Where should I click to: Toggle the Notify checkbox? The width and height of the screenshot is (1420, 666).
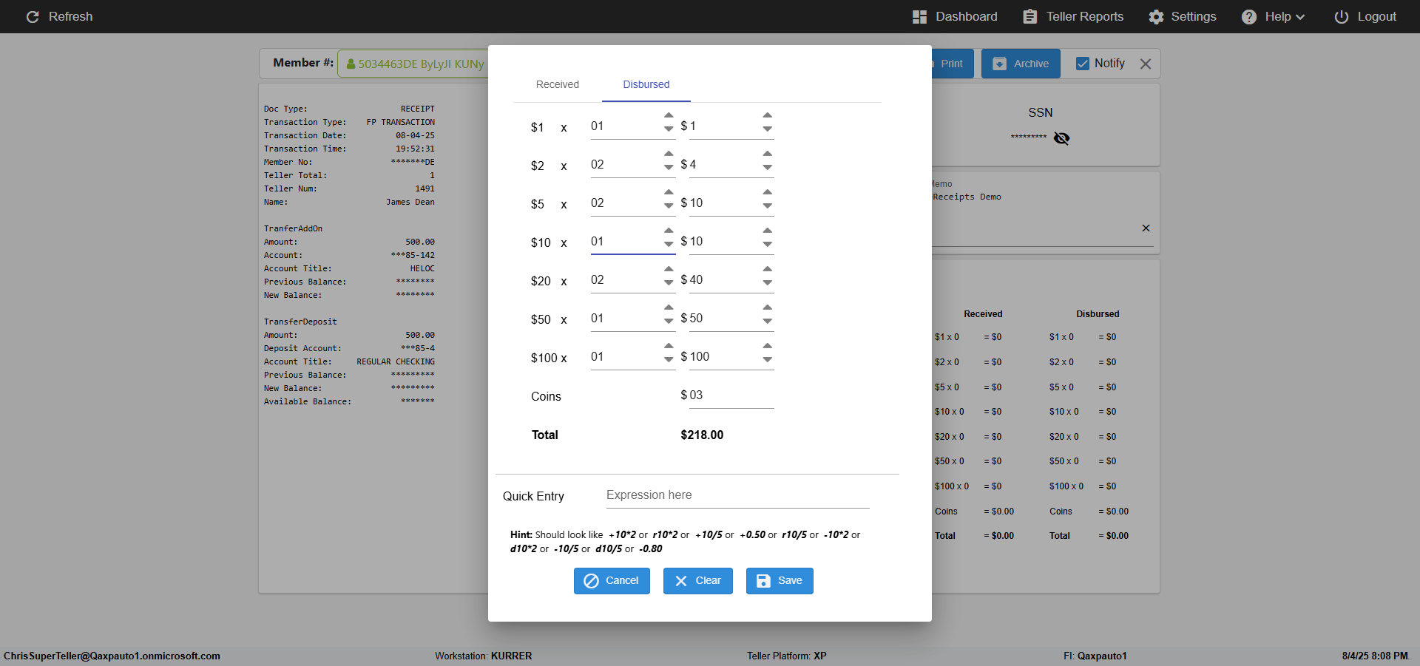click(1083, 64)
